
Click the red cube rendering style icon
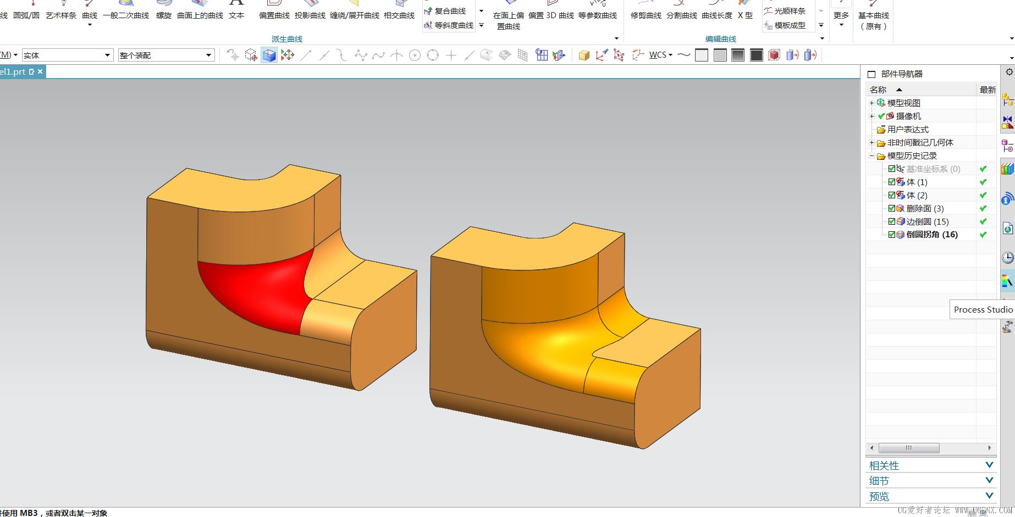[x=774, y=55]
